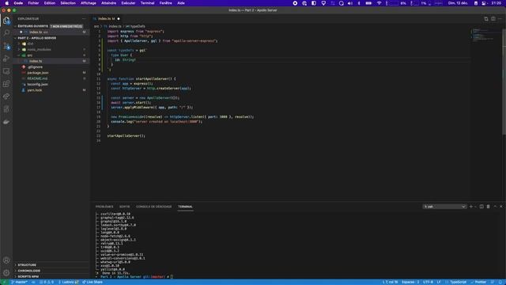Open the Manage gear icon
This screenshot has height=285, width=506.
click(6, 272)
